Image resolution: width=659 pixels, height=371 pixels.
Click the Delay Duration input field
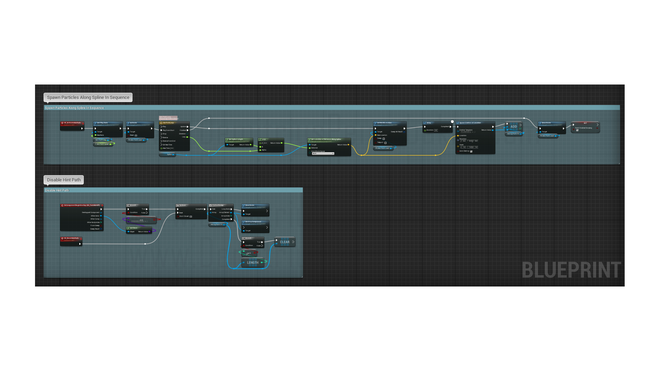coord(436,130)
